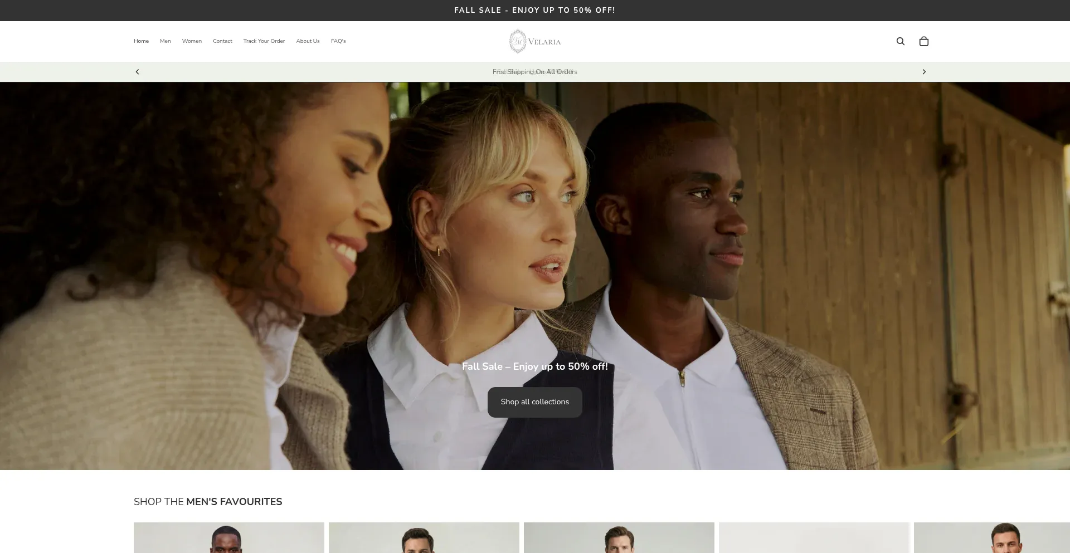The width and height of the screenshot is (1070, 553).
Task: Select the Free Shipping announcement text
Action: coord(535,72)
